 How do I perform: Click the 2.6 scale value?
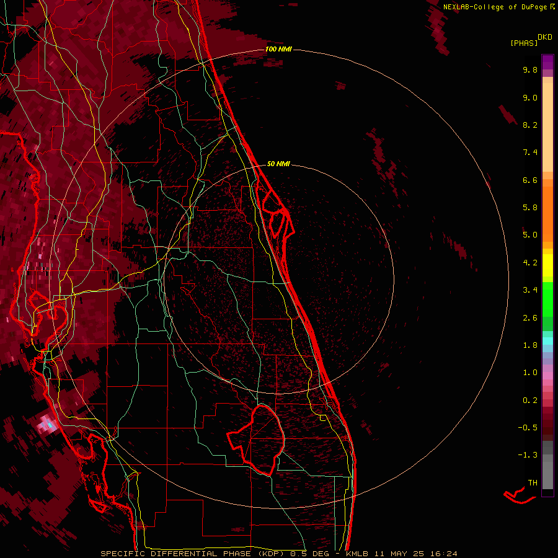530,318
